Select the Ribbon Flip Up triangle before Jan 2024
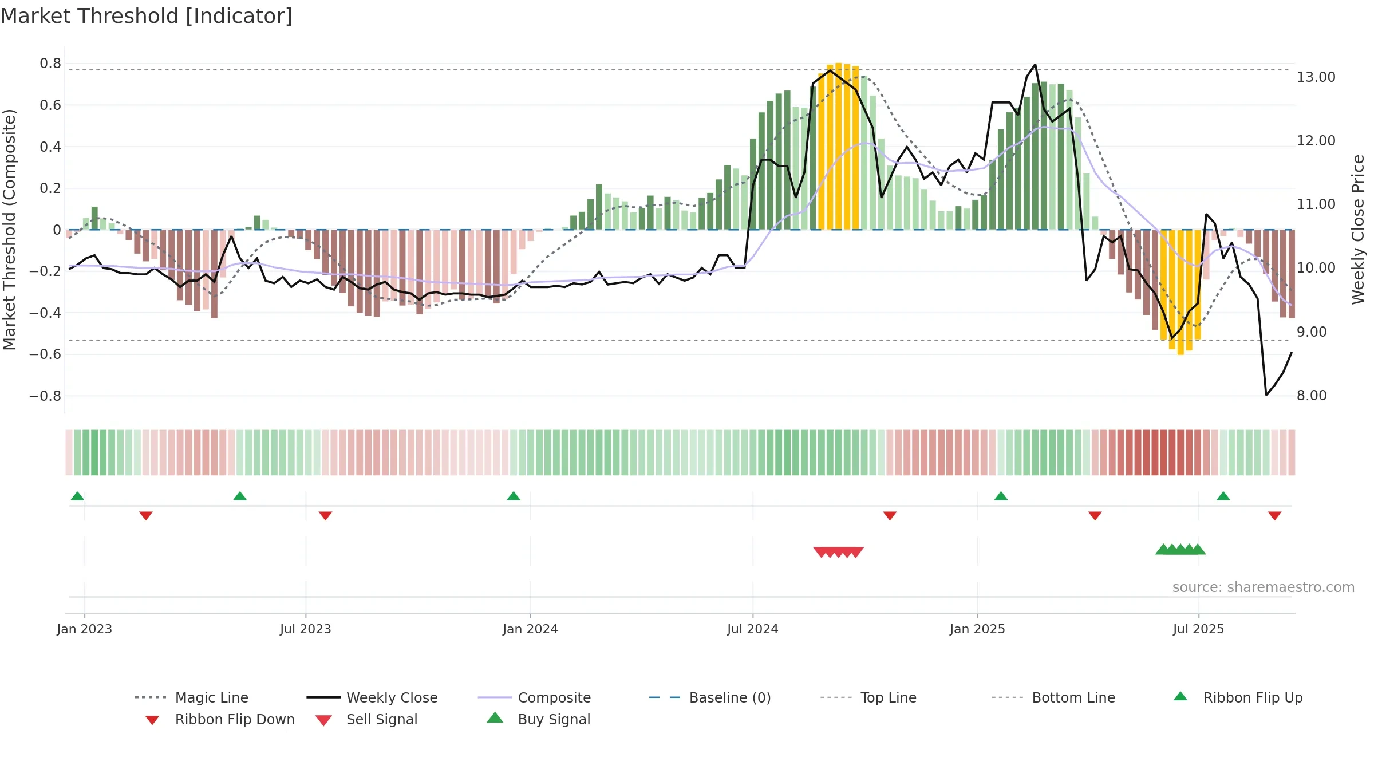This screenshot has height=773, width=1374. pyautogui.click(x=514, y=496)
